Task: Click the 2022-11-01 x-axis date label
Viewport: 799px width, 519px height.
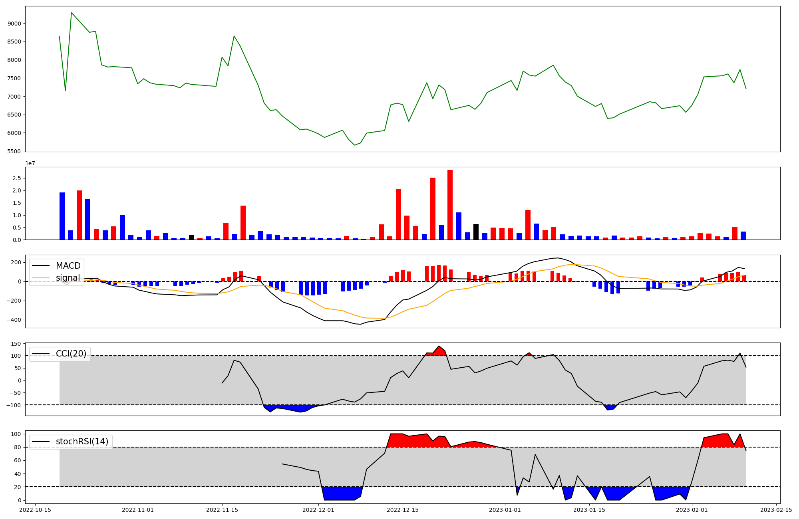Action: coord(138,510)
